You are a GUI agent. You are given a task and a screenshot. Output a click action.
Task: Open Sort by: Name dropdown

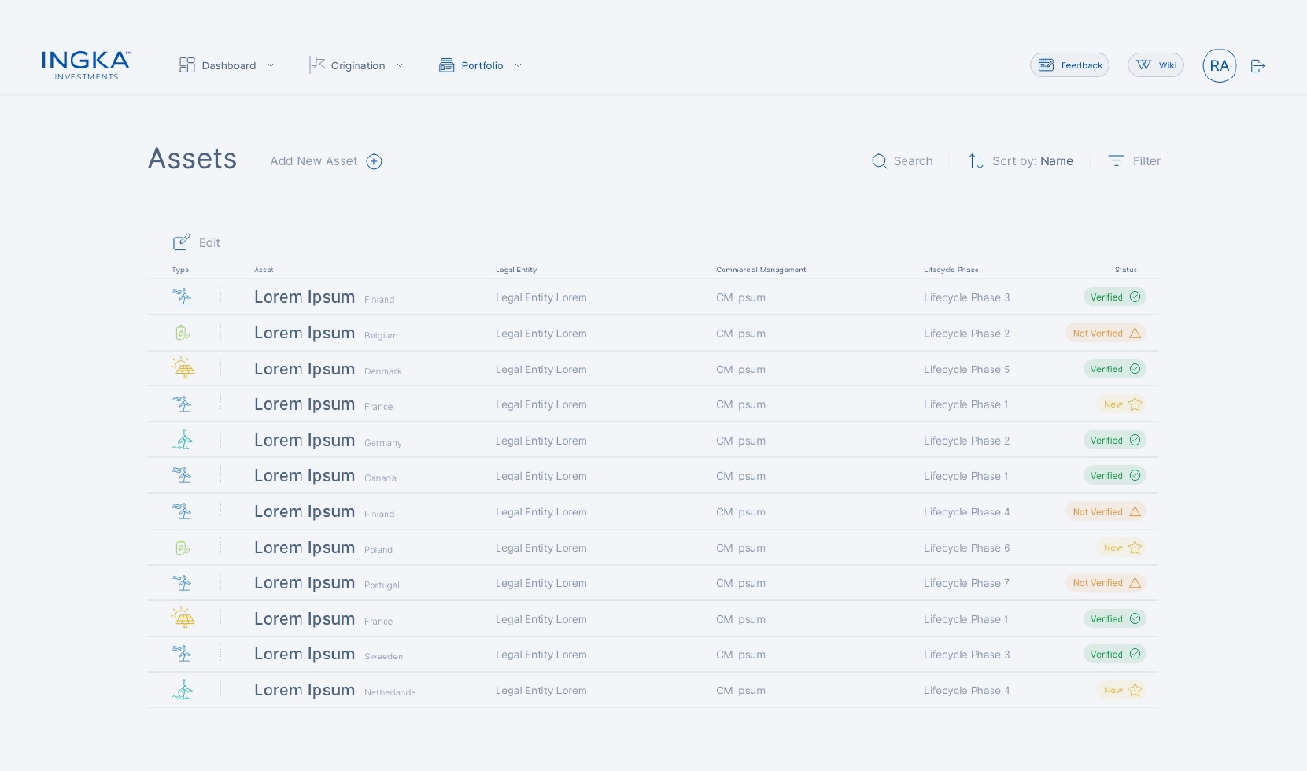(x=1032, y=161)
